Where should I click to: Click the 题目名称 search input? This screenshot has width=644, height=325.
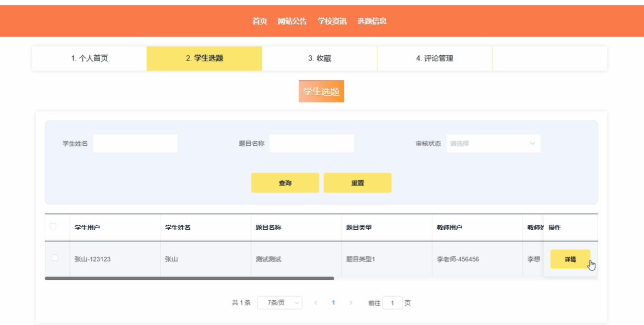click(x=312, y=143)
